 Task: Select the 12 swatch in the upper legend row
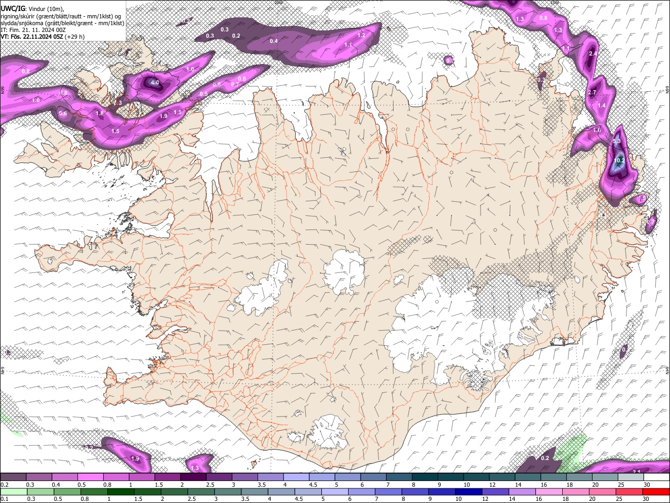(502, 477)
